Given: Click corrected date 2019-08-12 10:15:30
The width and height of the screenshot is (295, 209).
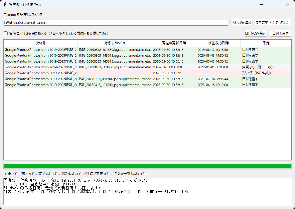Looking at the screenshot, I should 213,50.
